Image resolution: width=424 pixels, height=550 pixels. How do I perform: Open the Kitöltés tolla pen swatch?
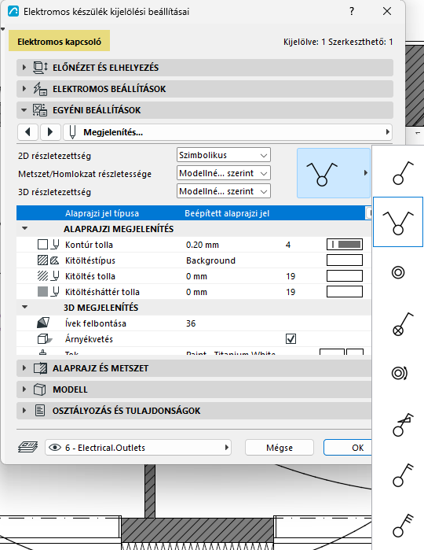click(x=345, y=276)
